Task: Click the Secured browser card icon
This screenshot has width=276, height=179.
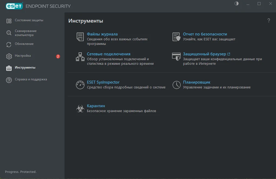Action: tap(176, 56)
